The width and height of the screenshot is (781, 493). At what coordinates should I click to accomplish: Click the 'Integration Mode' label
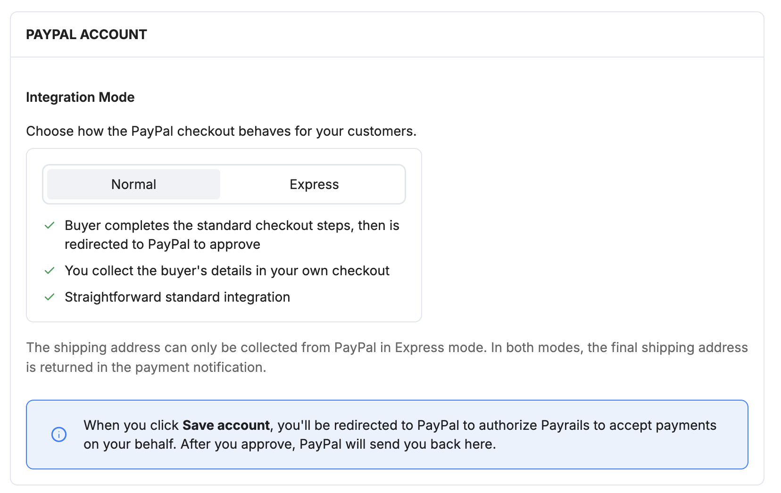click(80, 97)
